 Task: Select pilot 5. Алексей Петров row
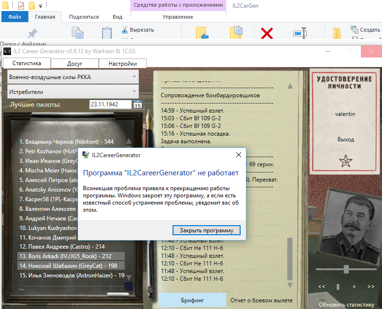48,180
